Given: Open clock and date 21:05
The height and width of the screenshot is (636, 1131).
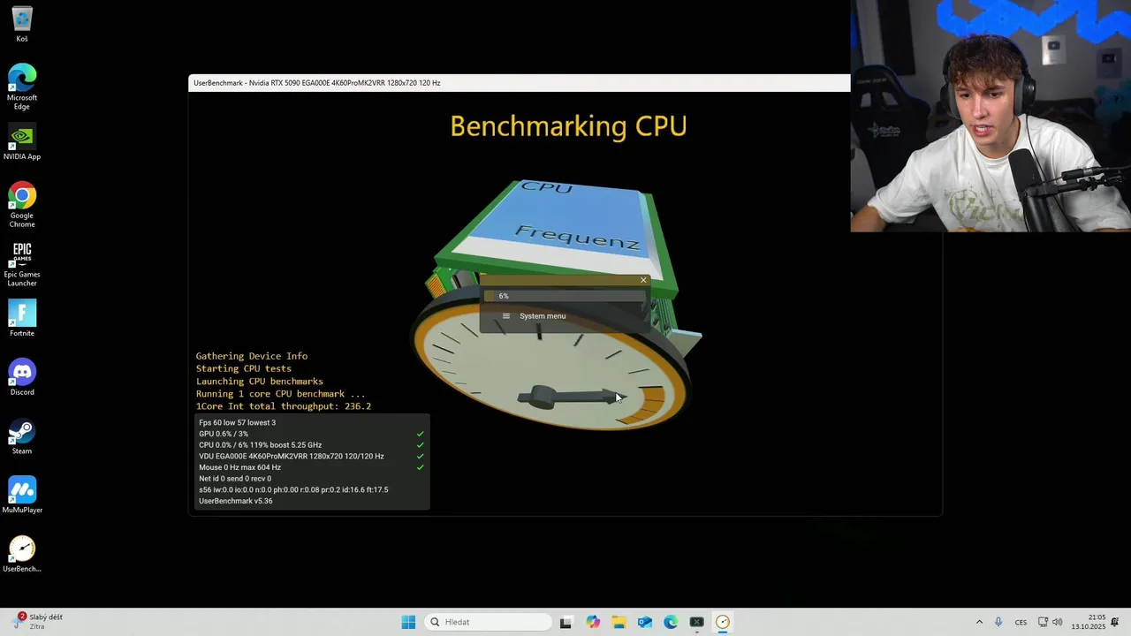Looking at the screenshot, I should click(x=1089, y=622).
